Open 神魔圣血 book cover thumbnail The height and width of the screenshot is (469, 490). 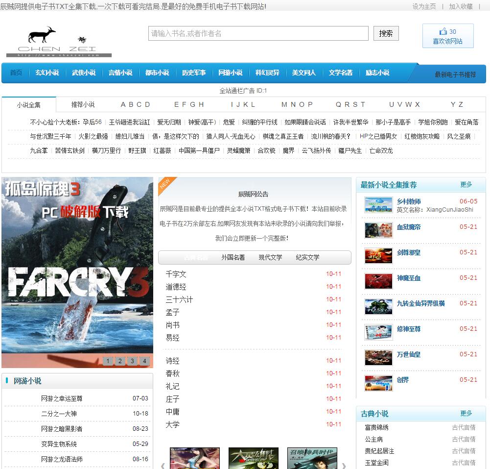pyautogui.click(x=378, y=282)
